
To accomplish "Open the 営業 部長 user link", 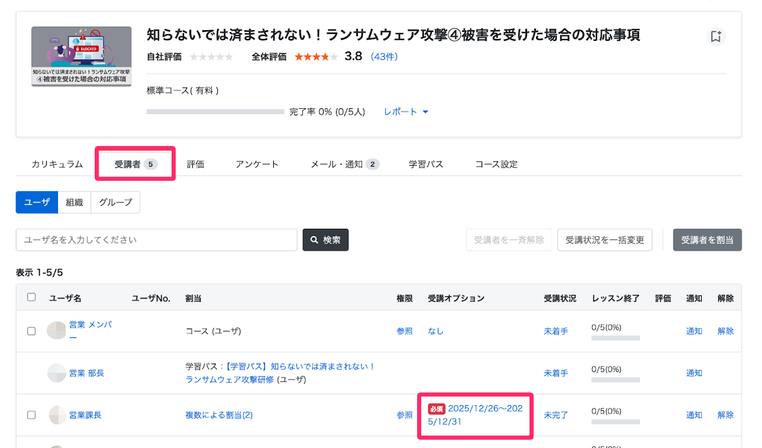I will (x=86, y=373).
